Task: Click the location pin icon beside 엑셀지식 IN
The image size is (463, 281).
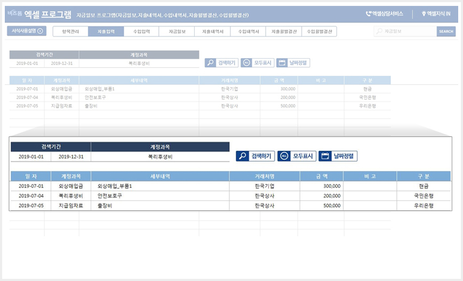Action: [x=424, y=13]
